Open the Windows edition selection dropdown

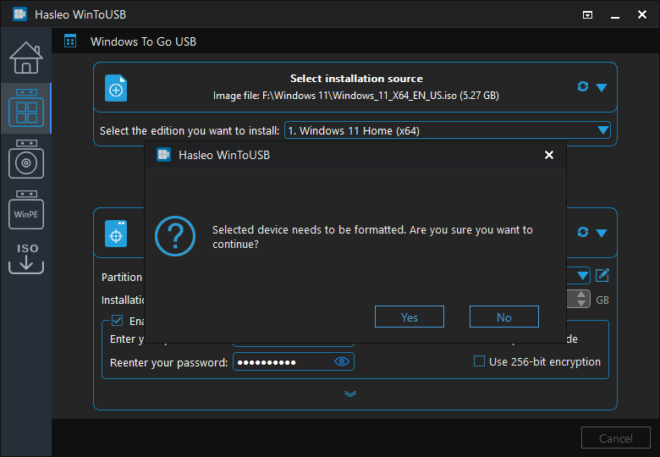448,130
